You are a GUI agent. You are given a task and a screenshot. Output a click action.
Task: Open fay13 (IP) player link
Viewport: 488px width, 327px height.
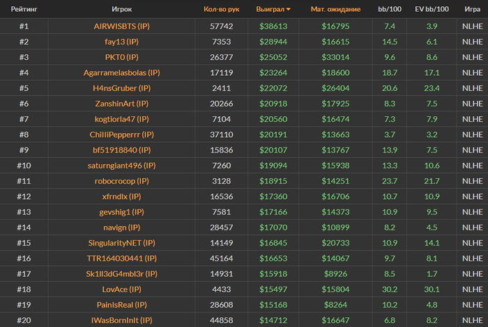tap(122, 42)
